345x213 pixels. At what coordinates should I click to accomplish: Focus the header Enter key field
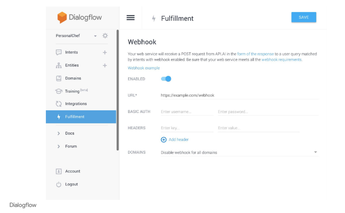pos(187,128)
